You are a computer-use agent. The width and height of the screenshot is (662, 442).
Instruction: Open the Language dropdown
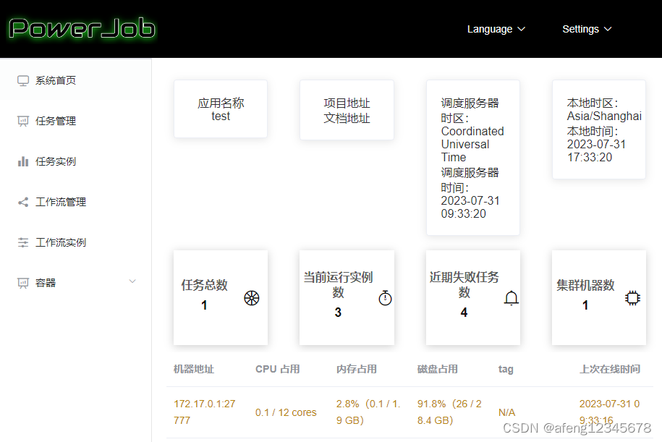tap(496, 29)
